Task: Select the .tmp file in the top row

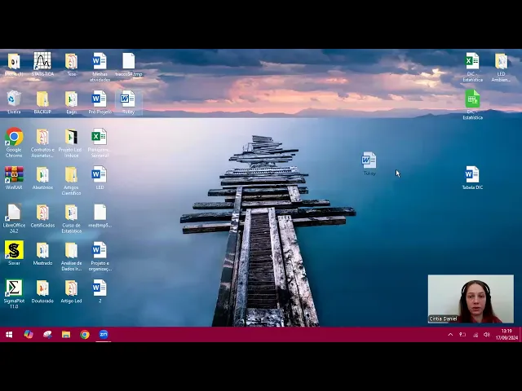Action: pyautogui.click(x=129, y=64)
